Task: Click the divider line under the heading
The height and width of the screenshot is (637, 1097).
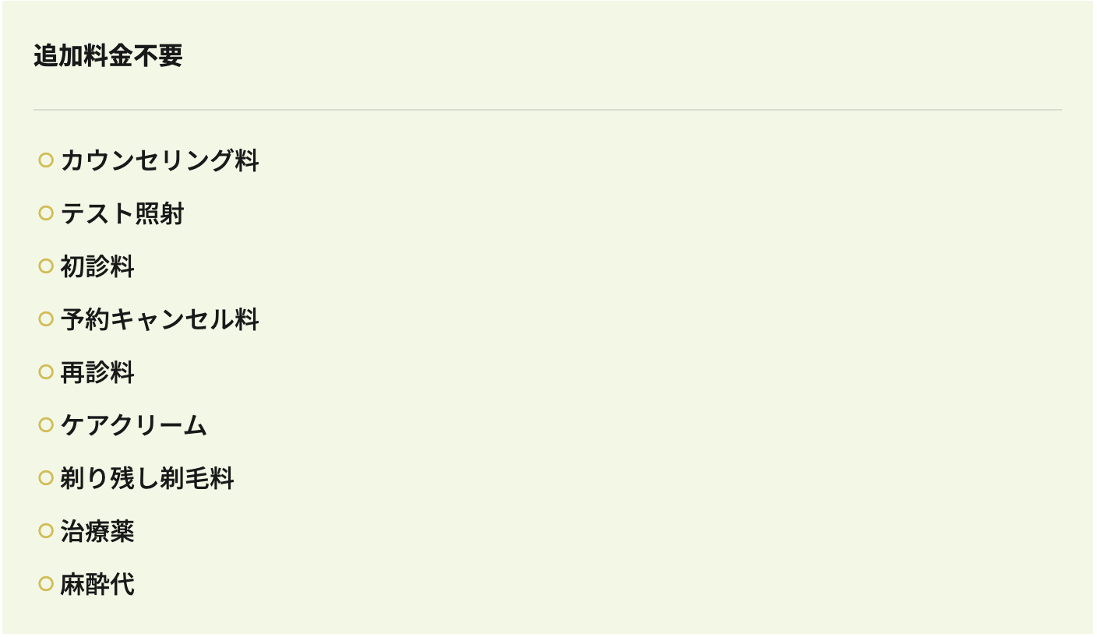Action: coord(547,110)
